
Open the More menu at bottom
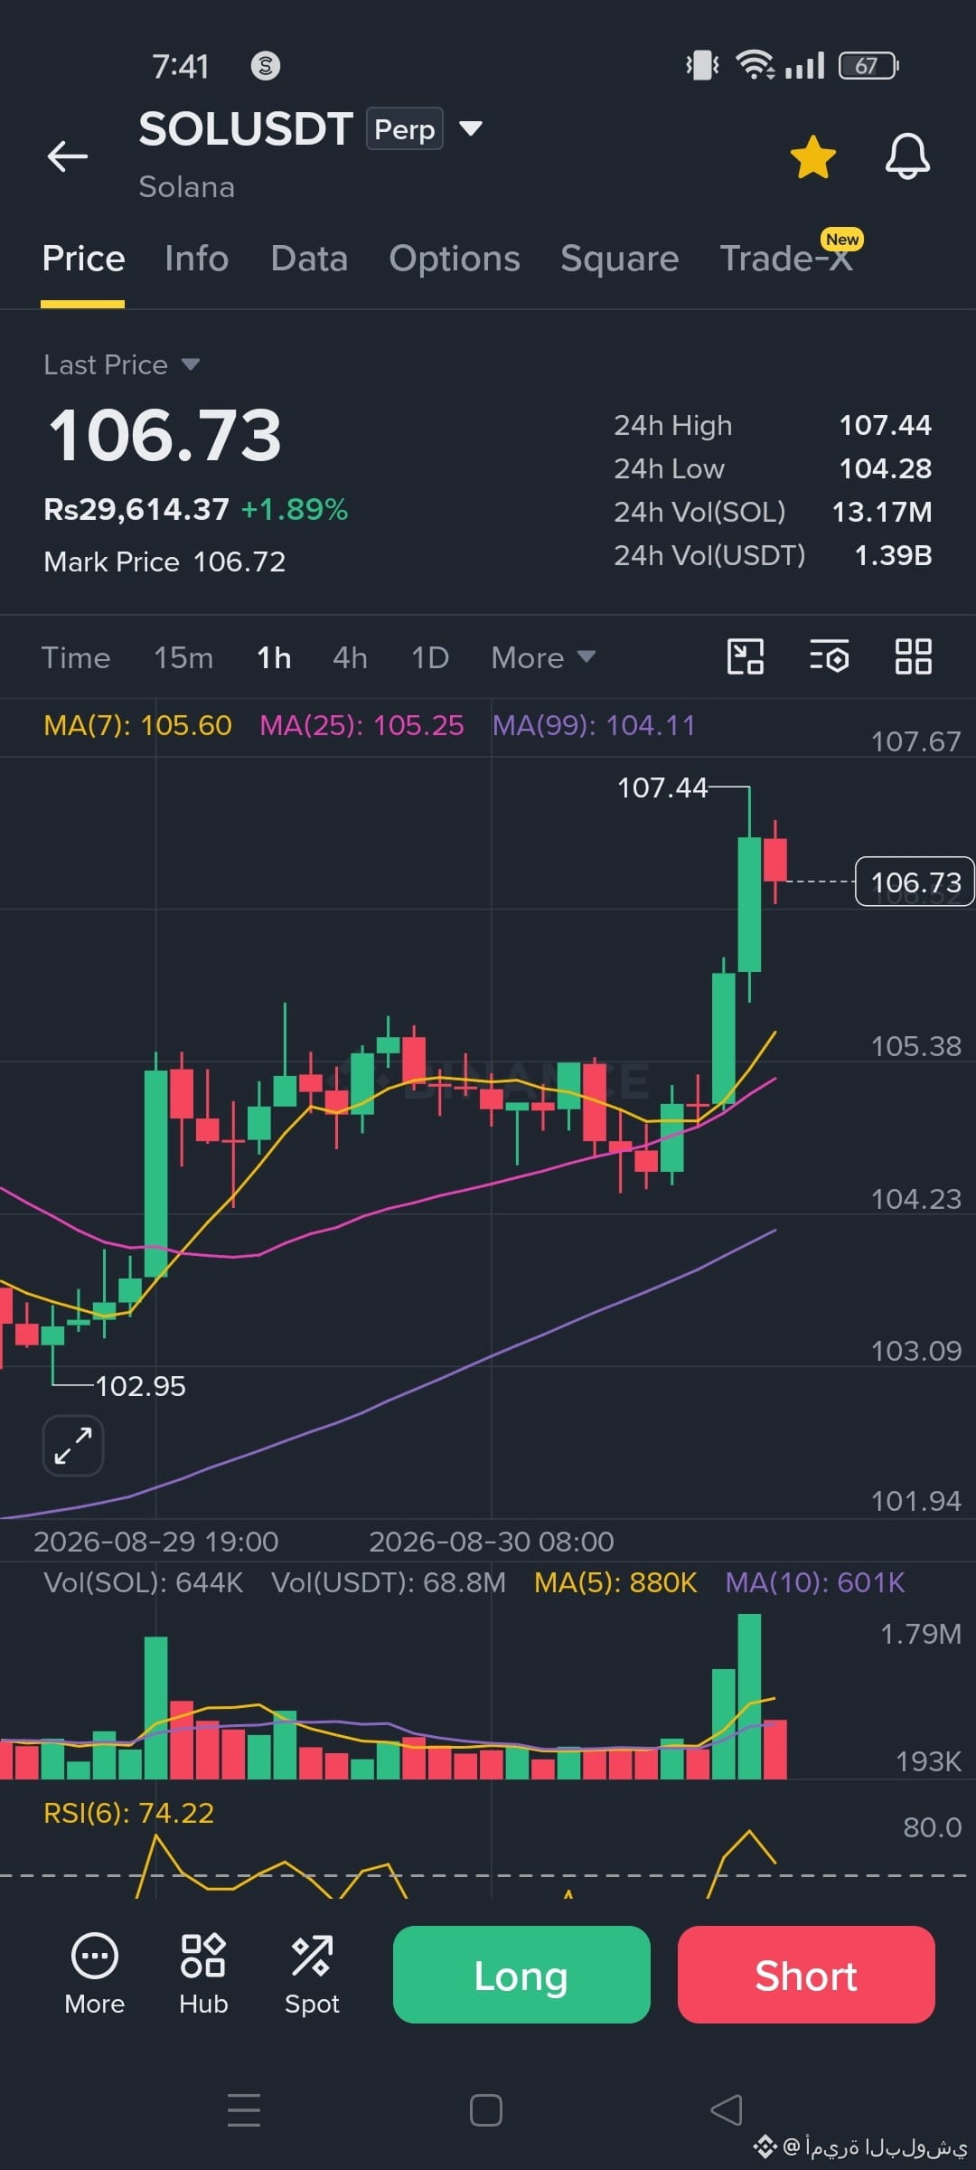(95, 1974)
